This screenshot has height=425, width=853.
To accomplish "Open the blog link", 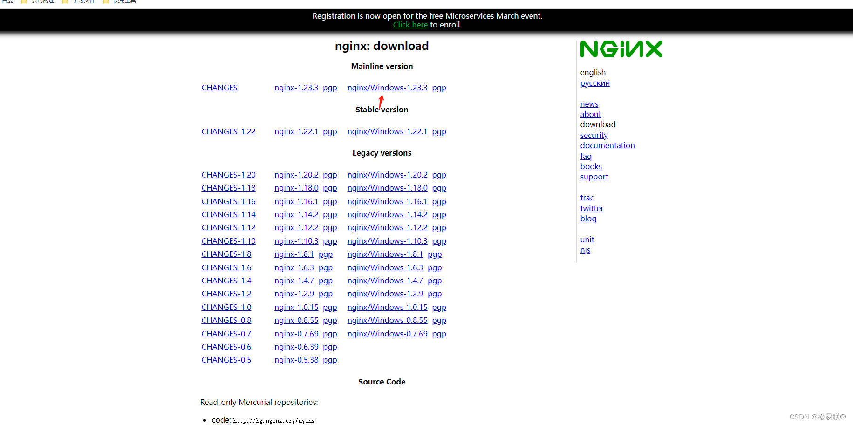I will 588,219.
